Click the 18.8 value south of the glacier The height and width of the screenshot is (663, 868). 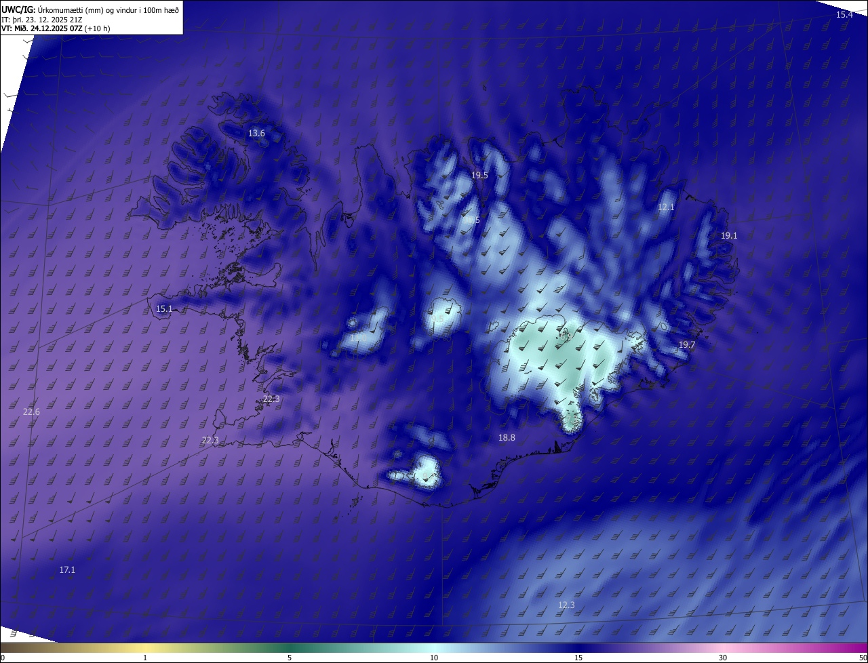point(507,438)
